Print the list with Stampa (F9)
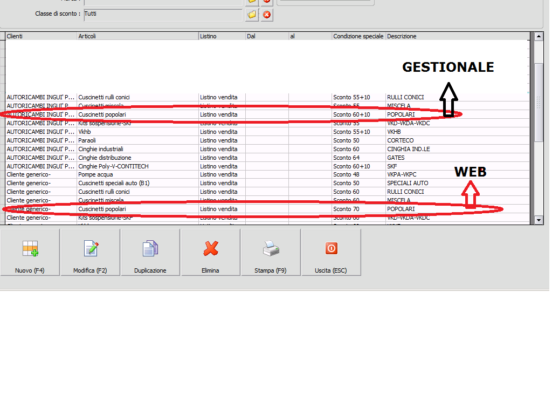The image size is (552, 393). click(271, 252)
